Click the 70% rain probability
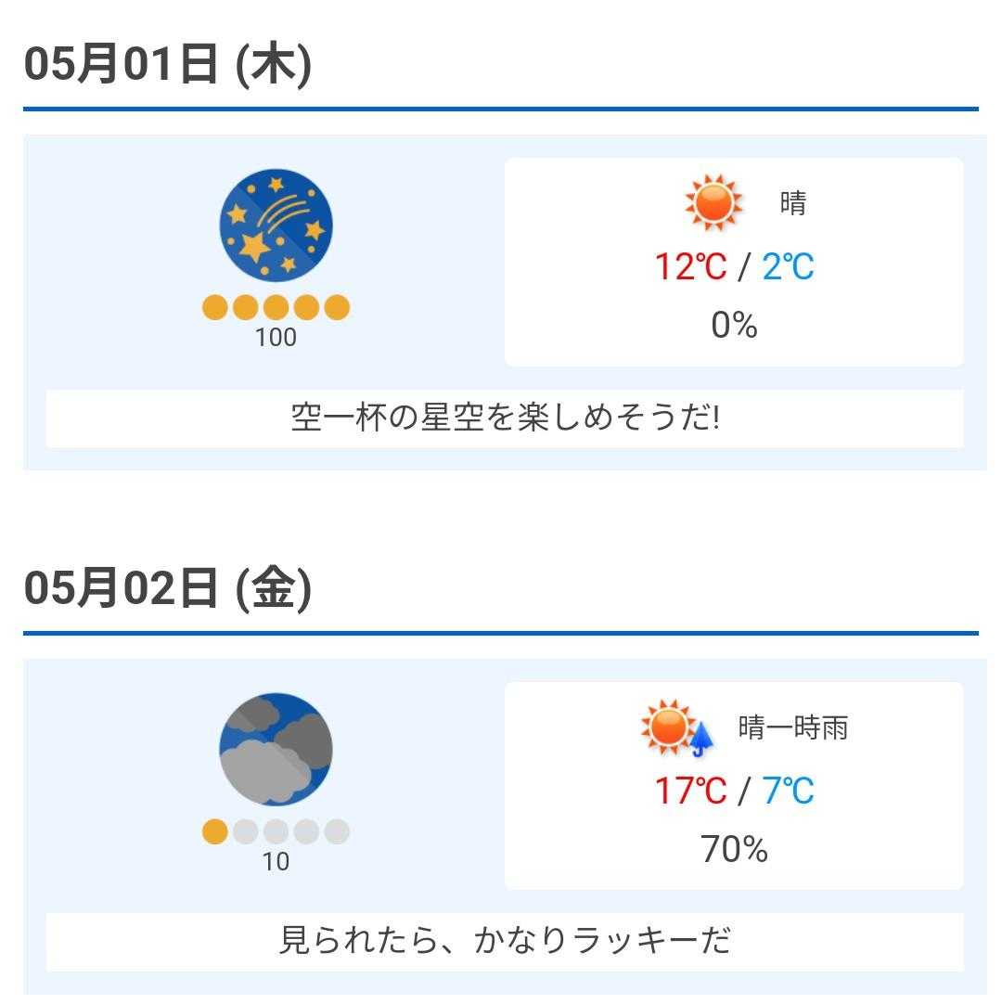 pyautogui.click(x=734, y=849)
